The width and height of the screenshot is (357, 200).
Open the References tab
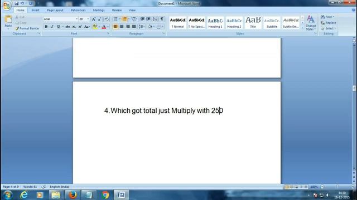click(x=78, y=10)
